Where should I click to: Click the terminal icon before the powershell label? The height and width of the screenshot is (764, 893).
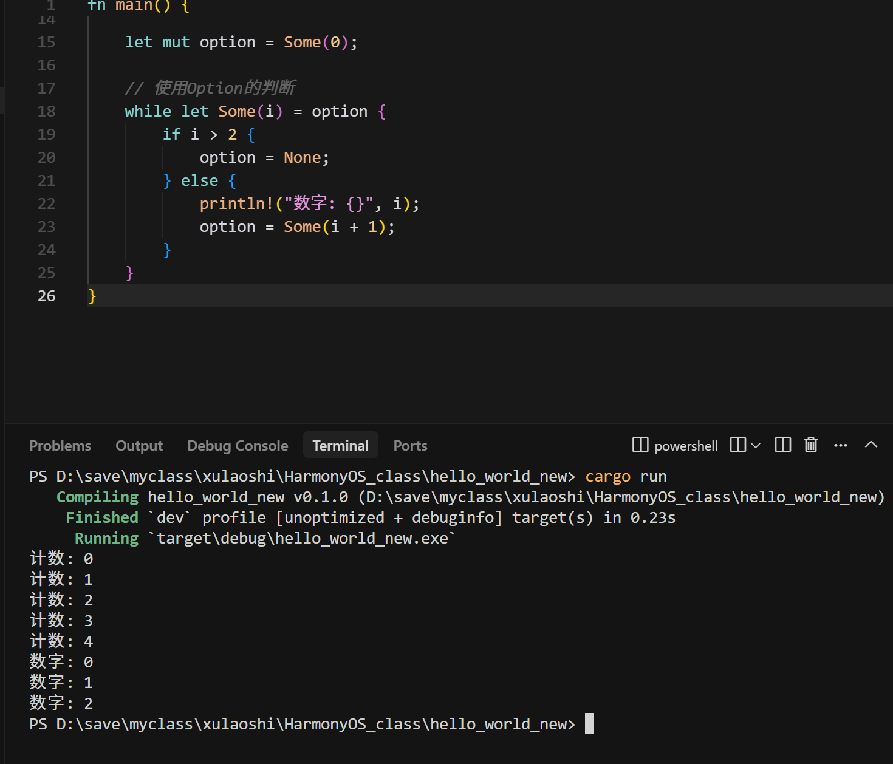click(x=640, y=445)
